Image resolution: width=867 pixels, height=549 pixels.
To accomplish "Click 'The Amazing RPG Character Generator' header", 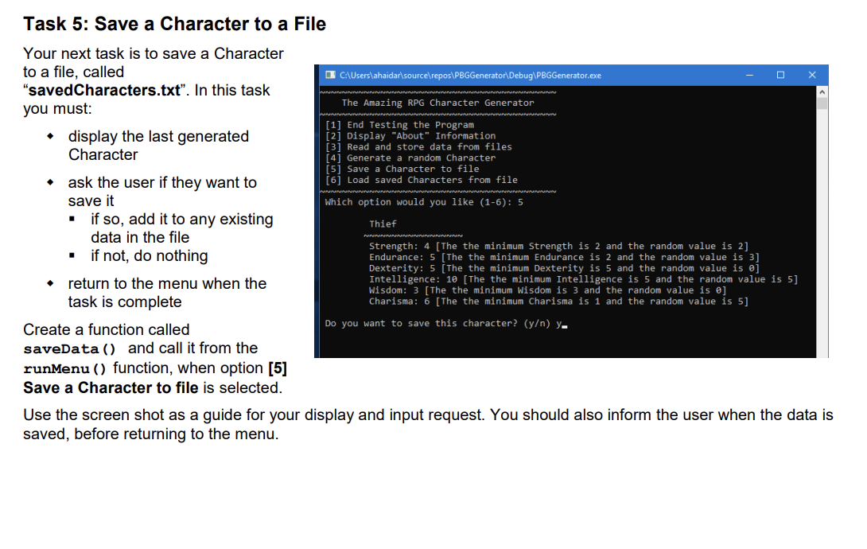I will tap(437, 103).
